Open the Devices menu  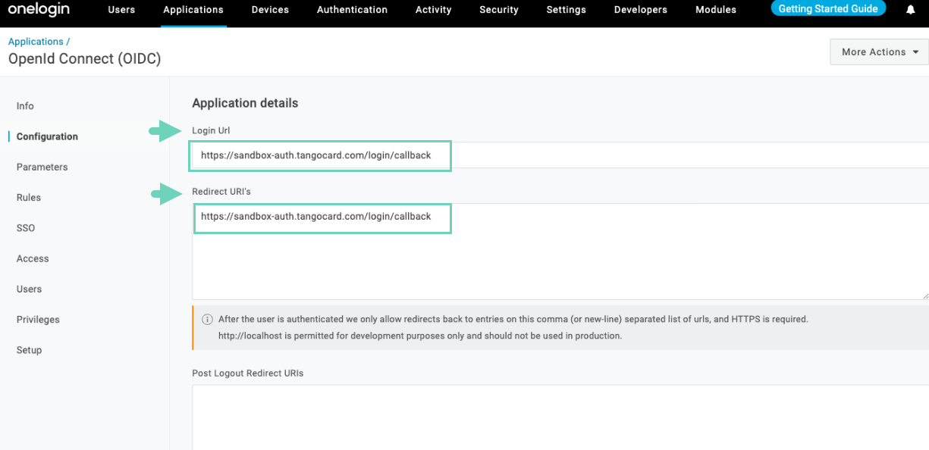tap(270, 10)
